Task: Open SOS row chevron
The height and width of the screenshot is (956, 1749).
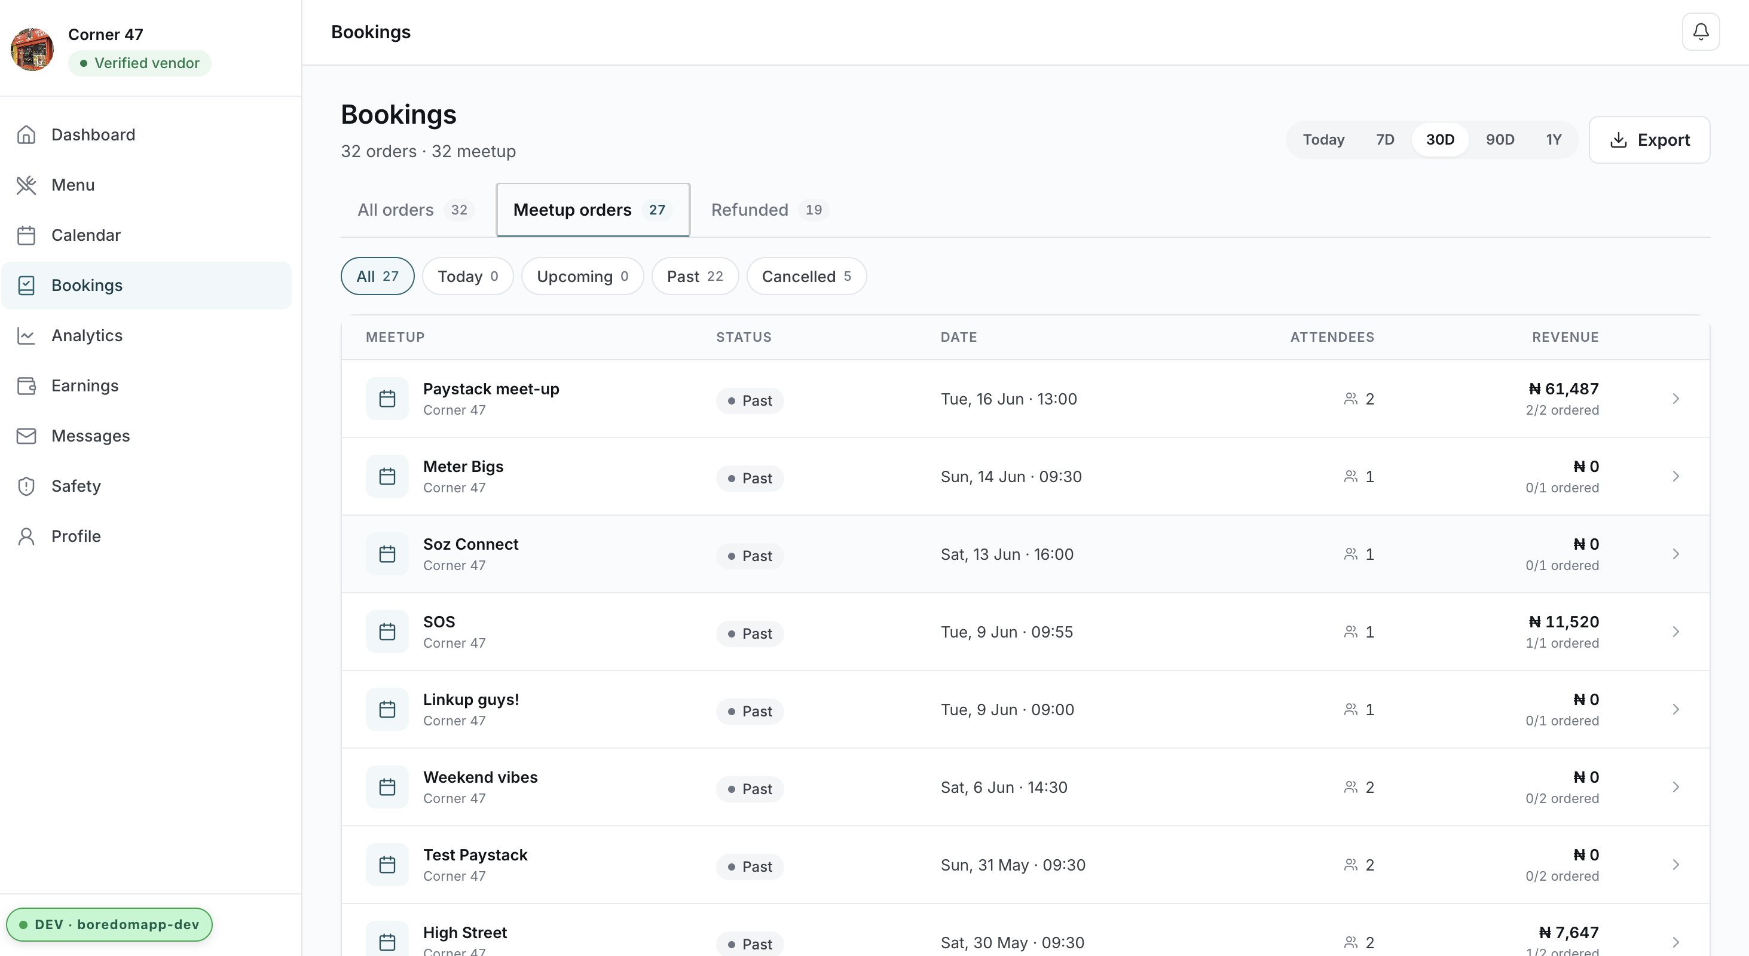Action: (x=1675, y=632)
